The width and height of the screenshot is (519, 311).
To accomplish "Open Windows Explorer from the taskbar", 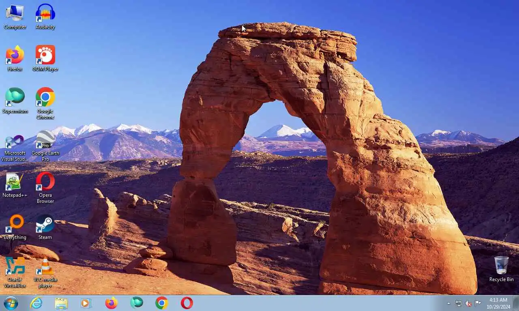I will click(61, 303).
